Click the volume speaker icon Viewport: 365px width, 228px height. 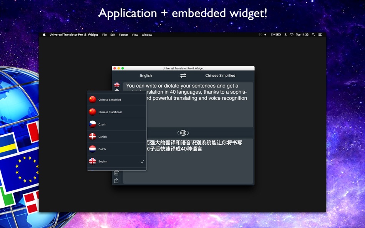[265, 35]
